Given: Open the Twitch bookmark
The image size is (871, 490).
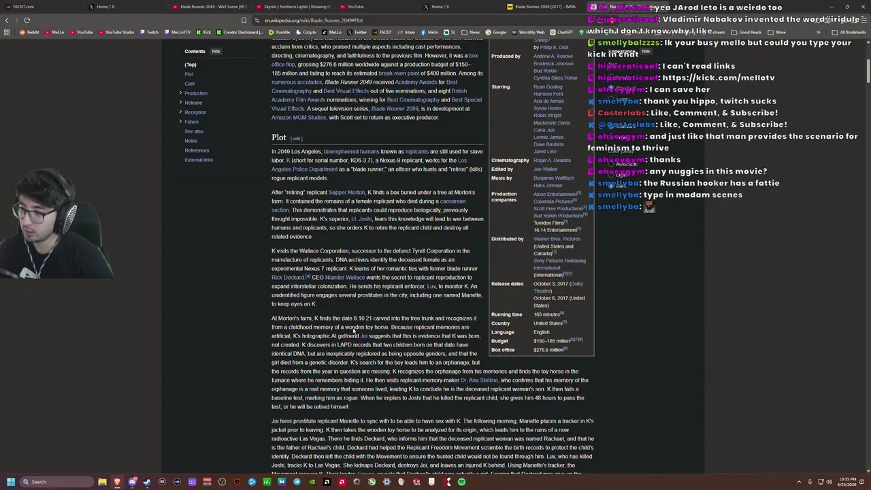Looking at the screenshot, I should click(x=148, y=32).
